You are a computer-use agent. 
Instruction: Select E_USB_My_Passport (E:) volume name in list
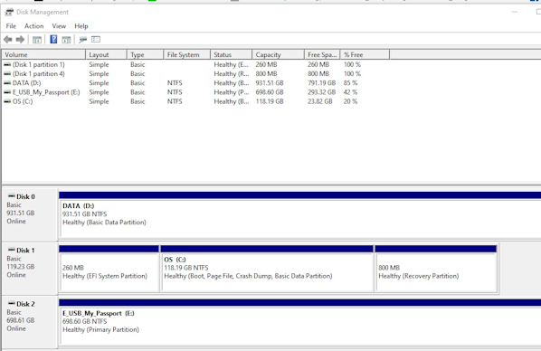46,92
